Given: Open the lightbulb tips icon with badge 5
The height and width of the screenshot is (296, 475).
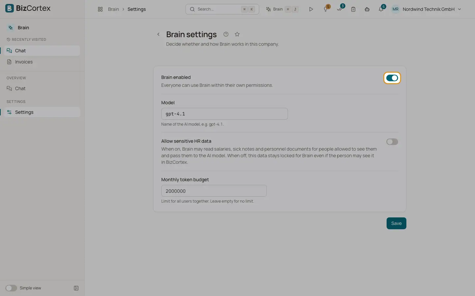Looking at the screenshot, I should pyautogui.click(x=326, y=9).
